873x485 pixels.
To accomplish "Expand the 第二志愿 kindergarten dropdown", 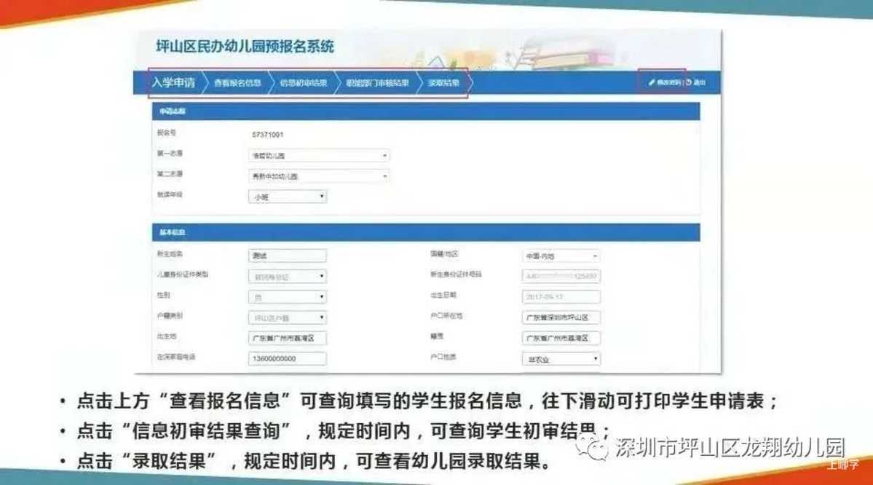I will point(319,176).
